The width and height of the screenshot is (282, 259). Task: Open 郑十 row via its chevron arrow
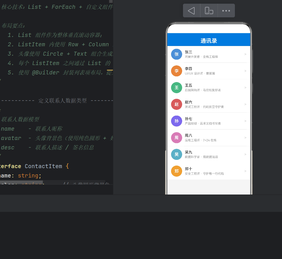click(245, 171)
